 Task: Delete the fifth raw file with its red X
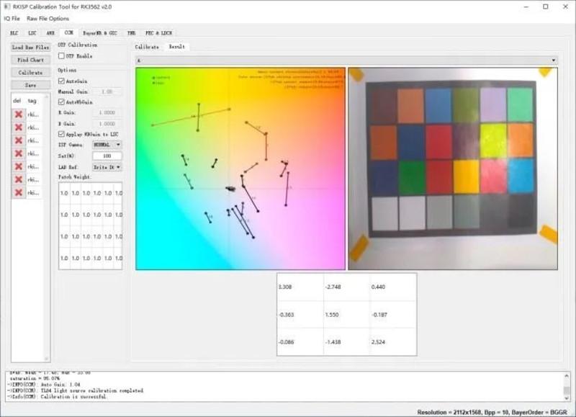19,167
